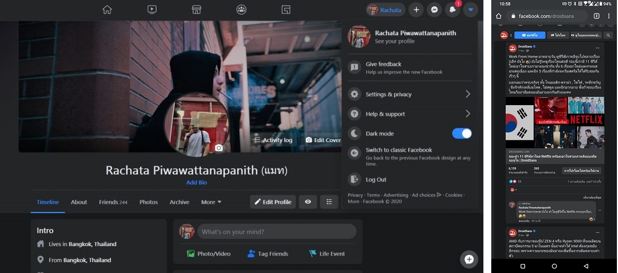Click the Terms footer link
Image resolution: width=618 pixels, height=273 pixels.
[373, 195]
